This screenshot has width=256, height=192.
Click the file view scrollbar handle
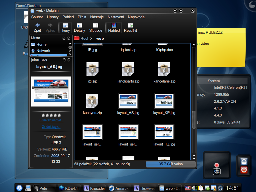[194, 119]
